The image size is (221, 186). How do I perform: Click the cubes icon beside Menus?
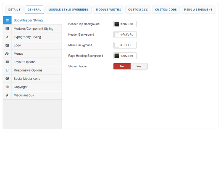7,54
